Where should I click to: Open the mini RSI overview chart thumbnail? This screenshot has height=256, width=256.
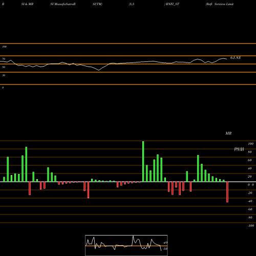coord(126,245)
